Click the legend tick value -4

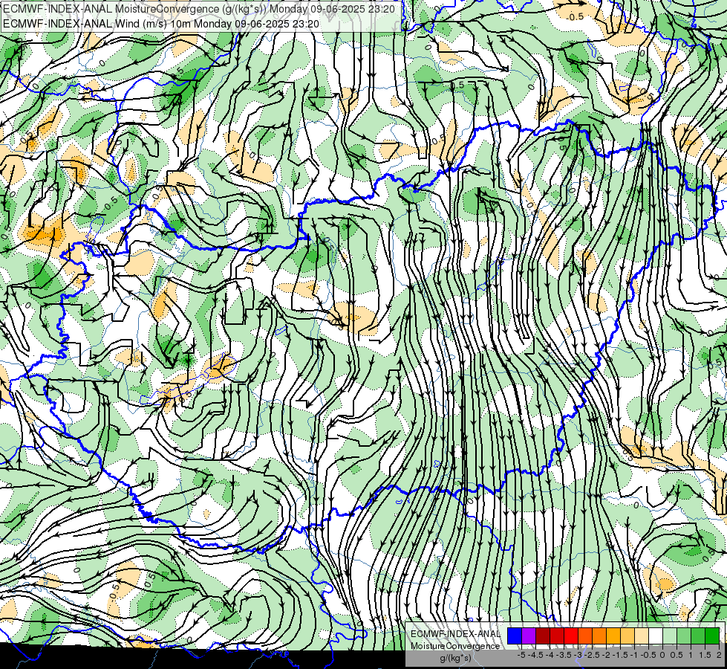[550, 655]
